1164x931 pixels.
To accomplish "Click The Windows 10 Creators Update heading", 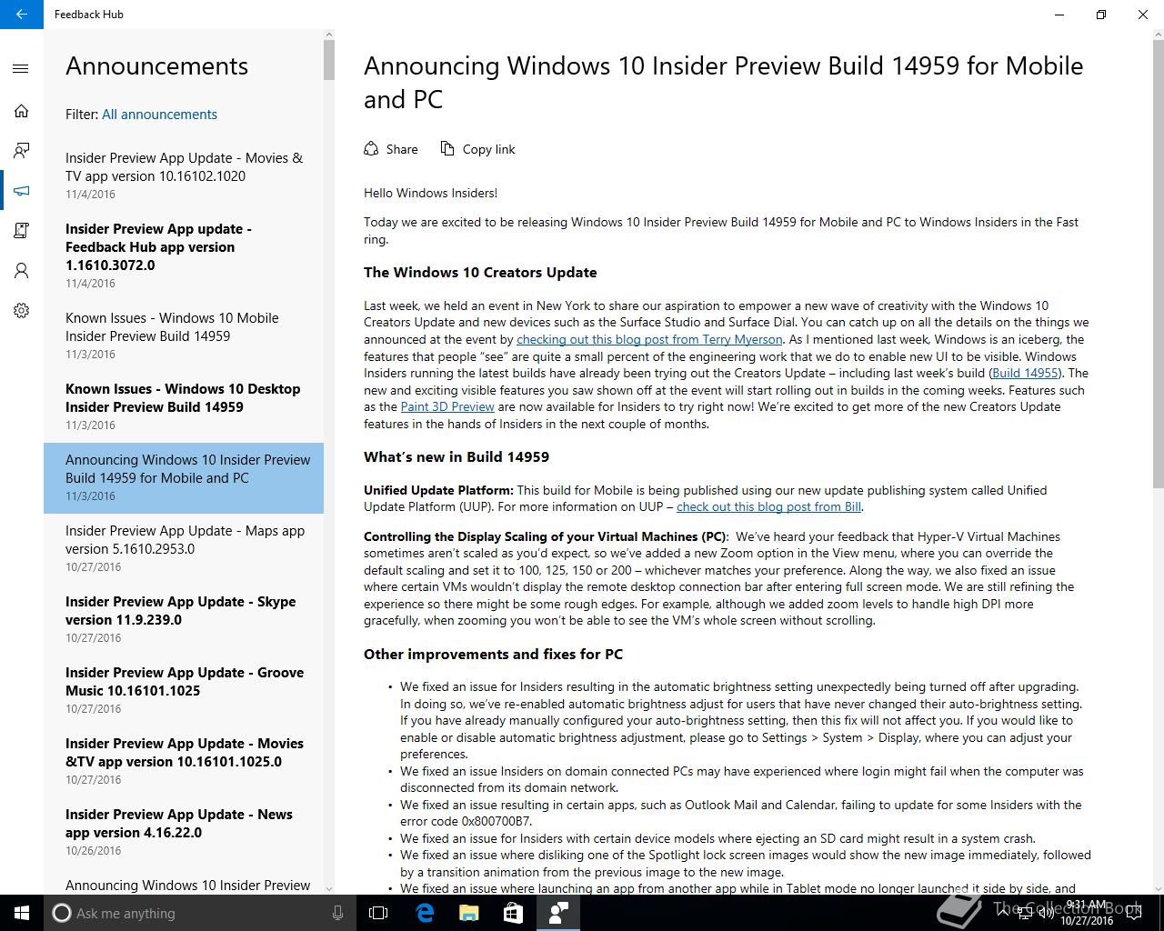I will tap(480, 273).
